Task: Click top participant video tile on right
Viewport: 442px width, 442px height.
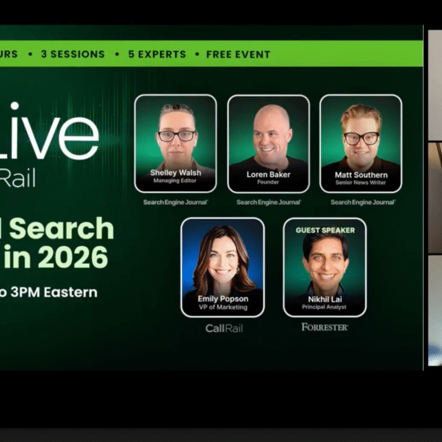Action: click(435, 85)
